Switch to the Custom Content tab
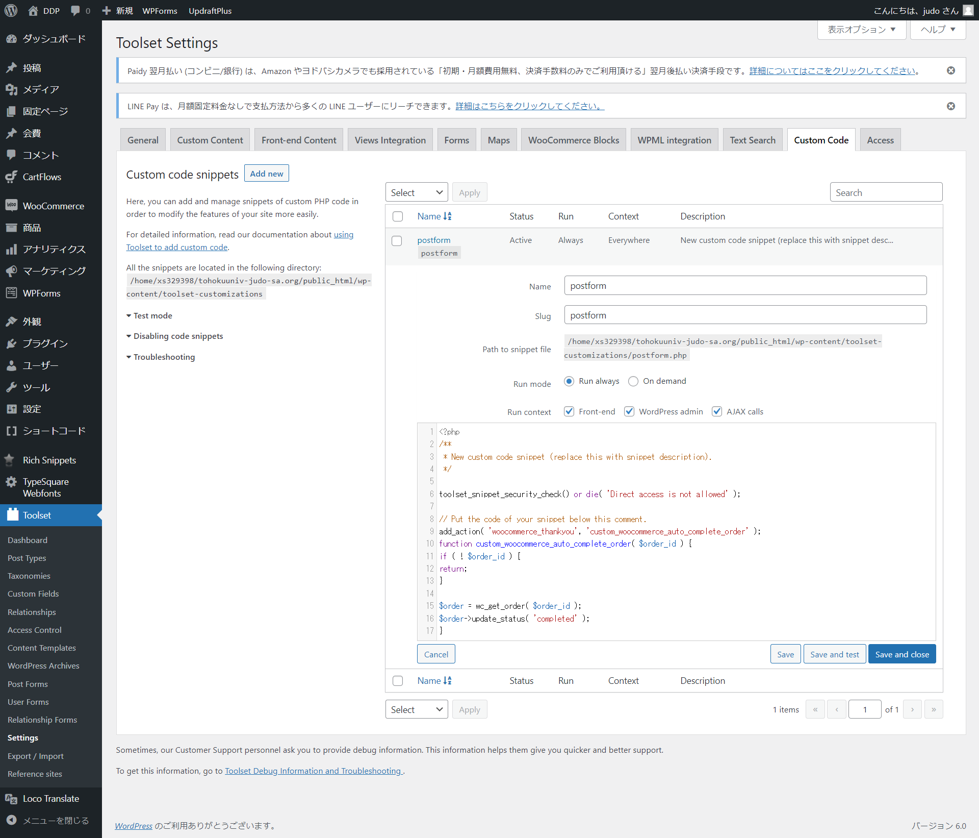 (x=210, y=140)
